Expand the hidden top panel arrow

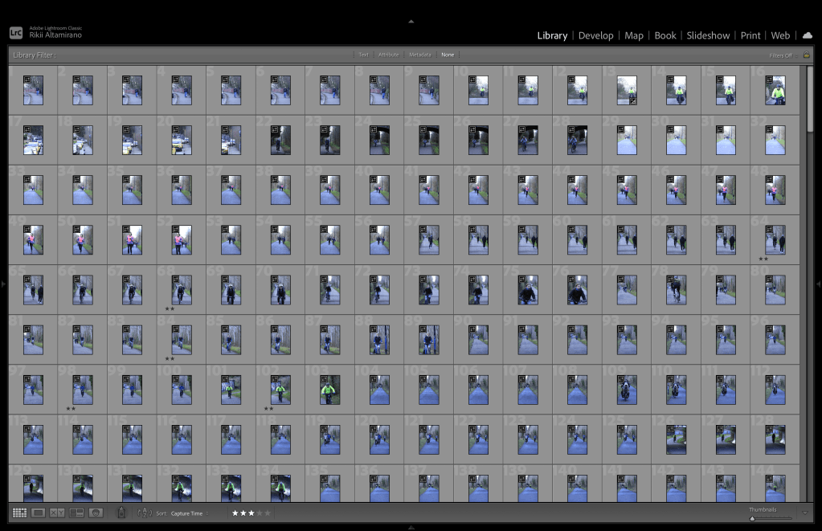[411, 21]
